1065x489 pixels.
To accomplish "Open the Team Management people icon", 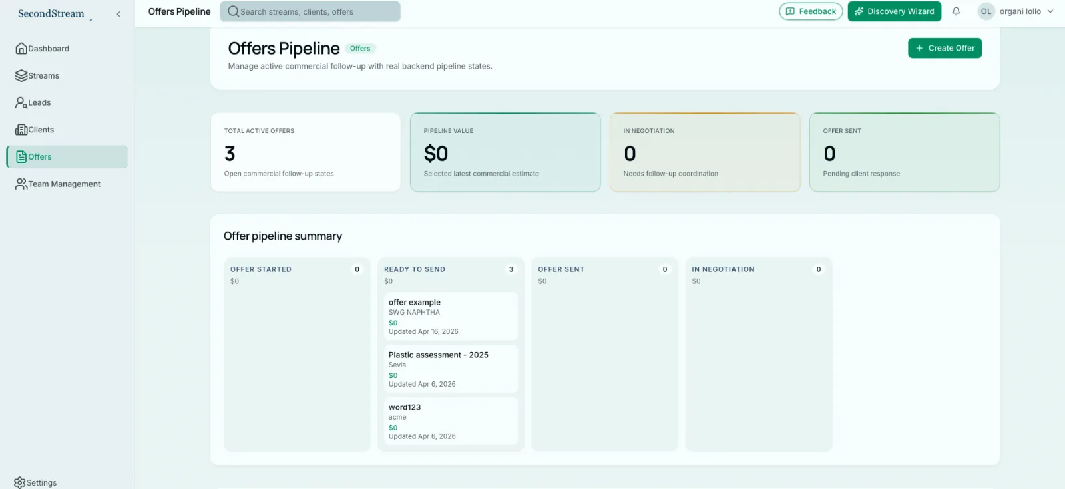I will point(21,184).
